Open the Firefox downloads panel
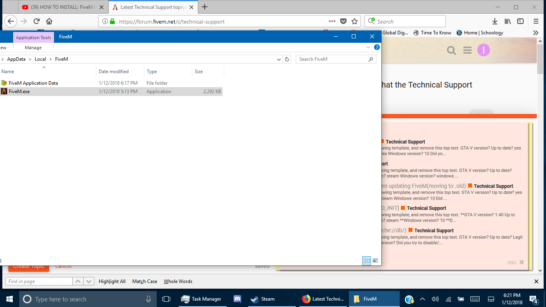Image resolution: width=546 pixels, height=307 pixels. click(495, 22)
